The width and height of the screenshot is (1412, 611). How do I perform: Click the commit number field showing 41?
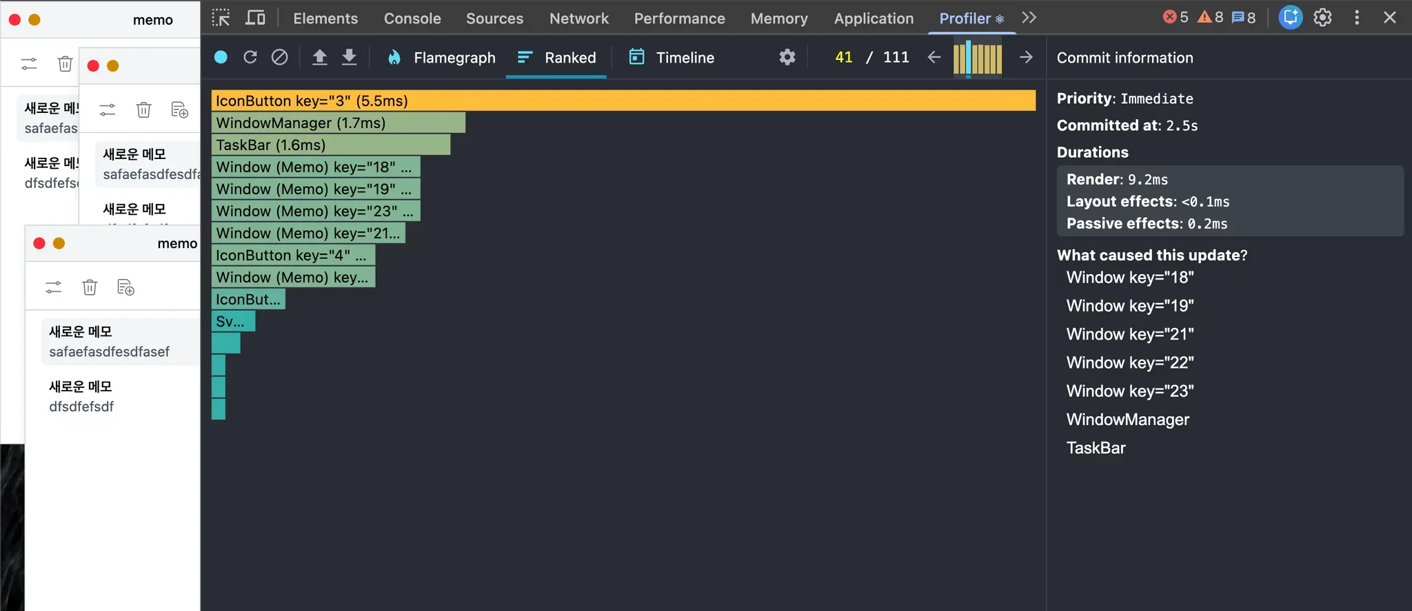pos(844,57)
